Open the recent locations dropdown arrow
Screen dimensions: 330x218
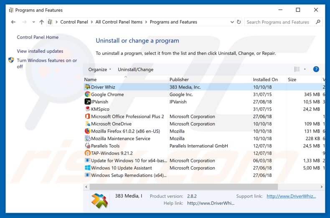tap(33, 22)
